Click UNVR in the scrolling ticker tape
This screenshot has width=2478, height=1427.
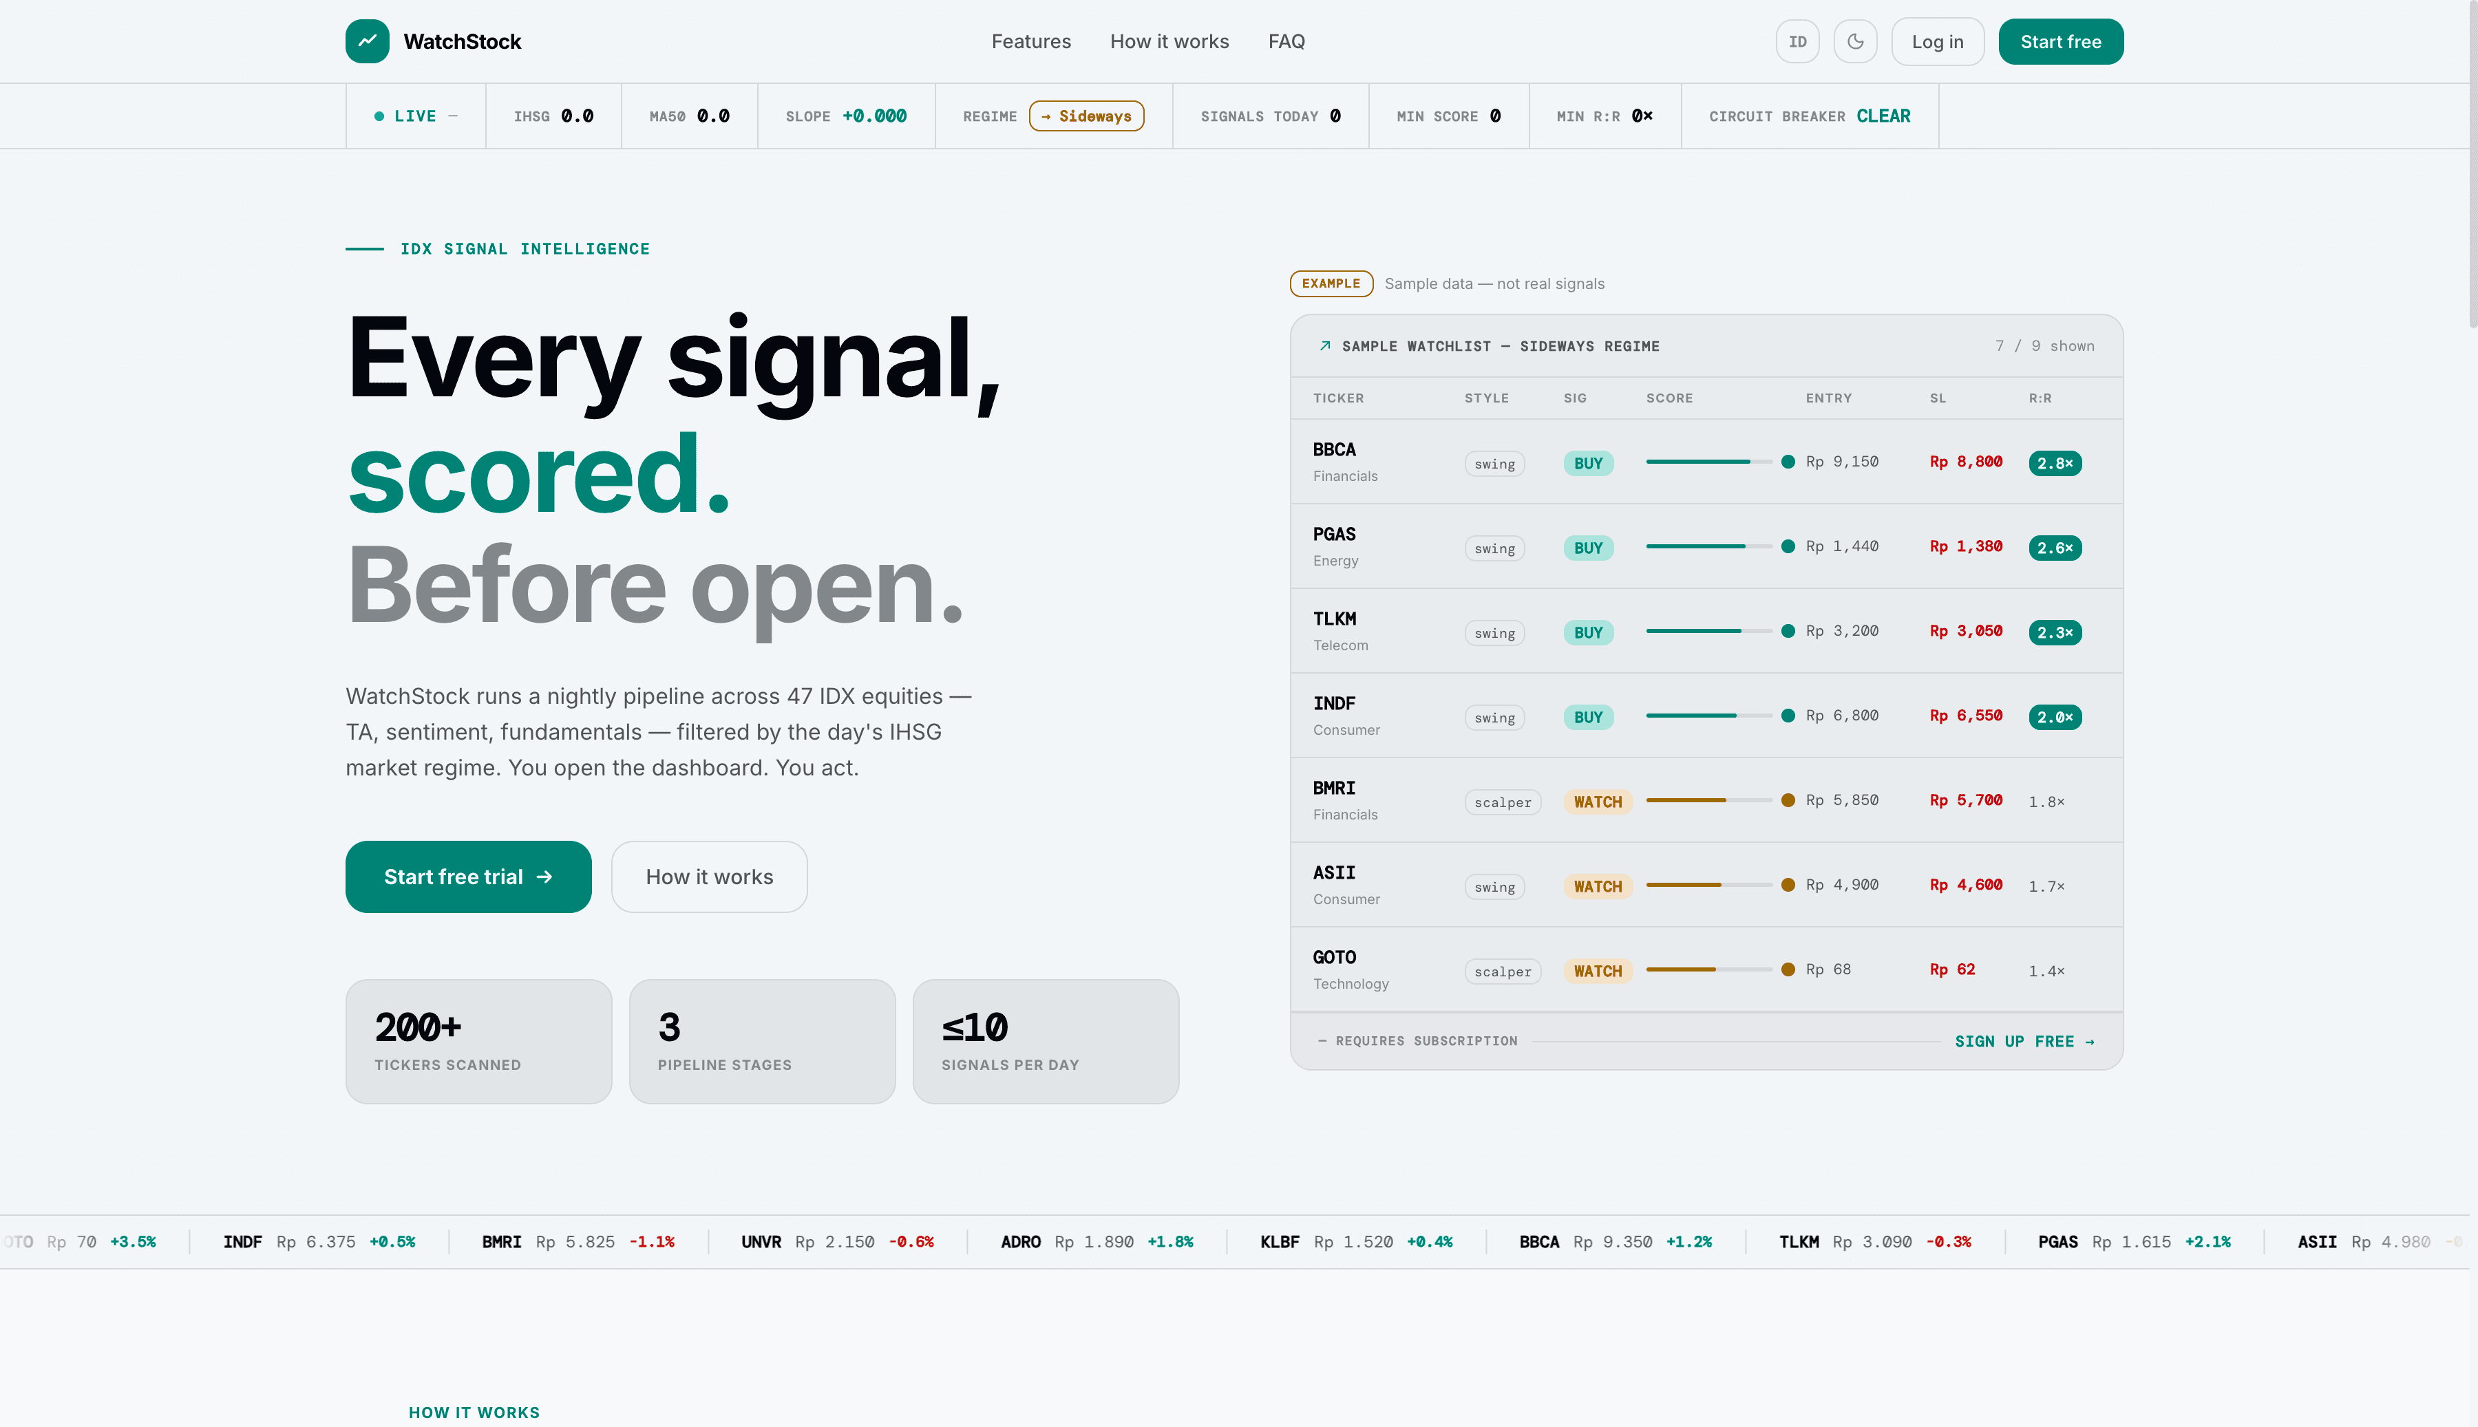pyautogui.click(x=761, y=1242)
